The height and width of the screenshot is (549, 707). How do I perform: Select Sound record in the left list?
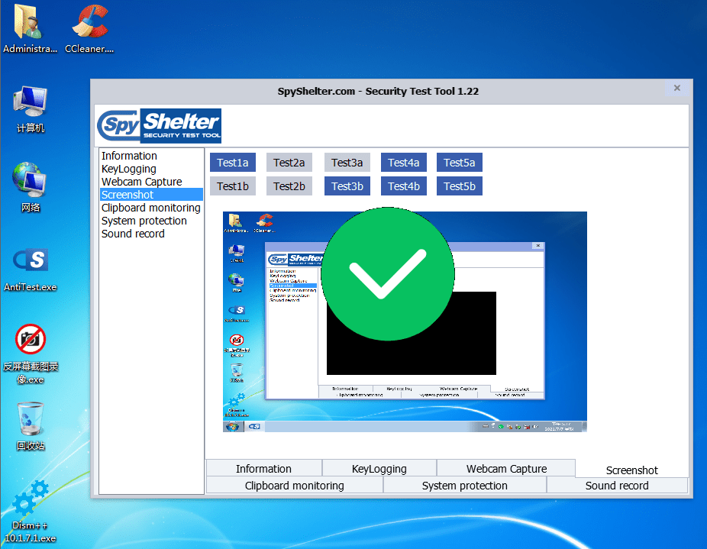151,234
